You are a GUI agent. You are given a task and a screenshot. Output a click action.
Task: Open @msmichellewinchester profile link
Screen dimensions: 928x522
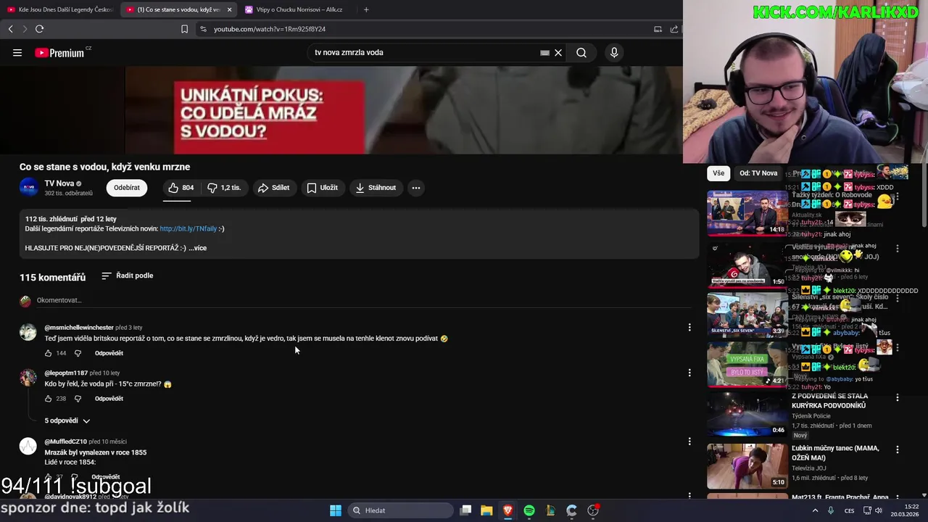(79, 328)
